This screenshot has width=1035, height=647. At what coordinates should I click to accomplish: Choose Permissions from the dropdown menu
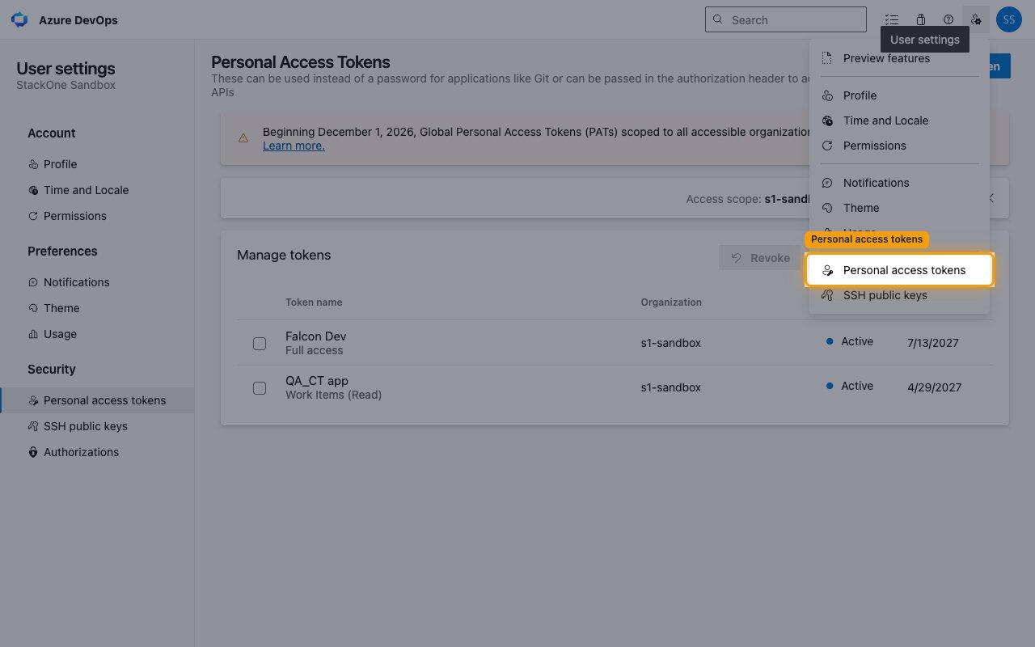[899, 146]
